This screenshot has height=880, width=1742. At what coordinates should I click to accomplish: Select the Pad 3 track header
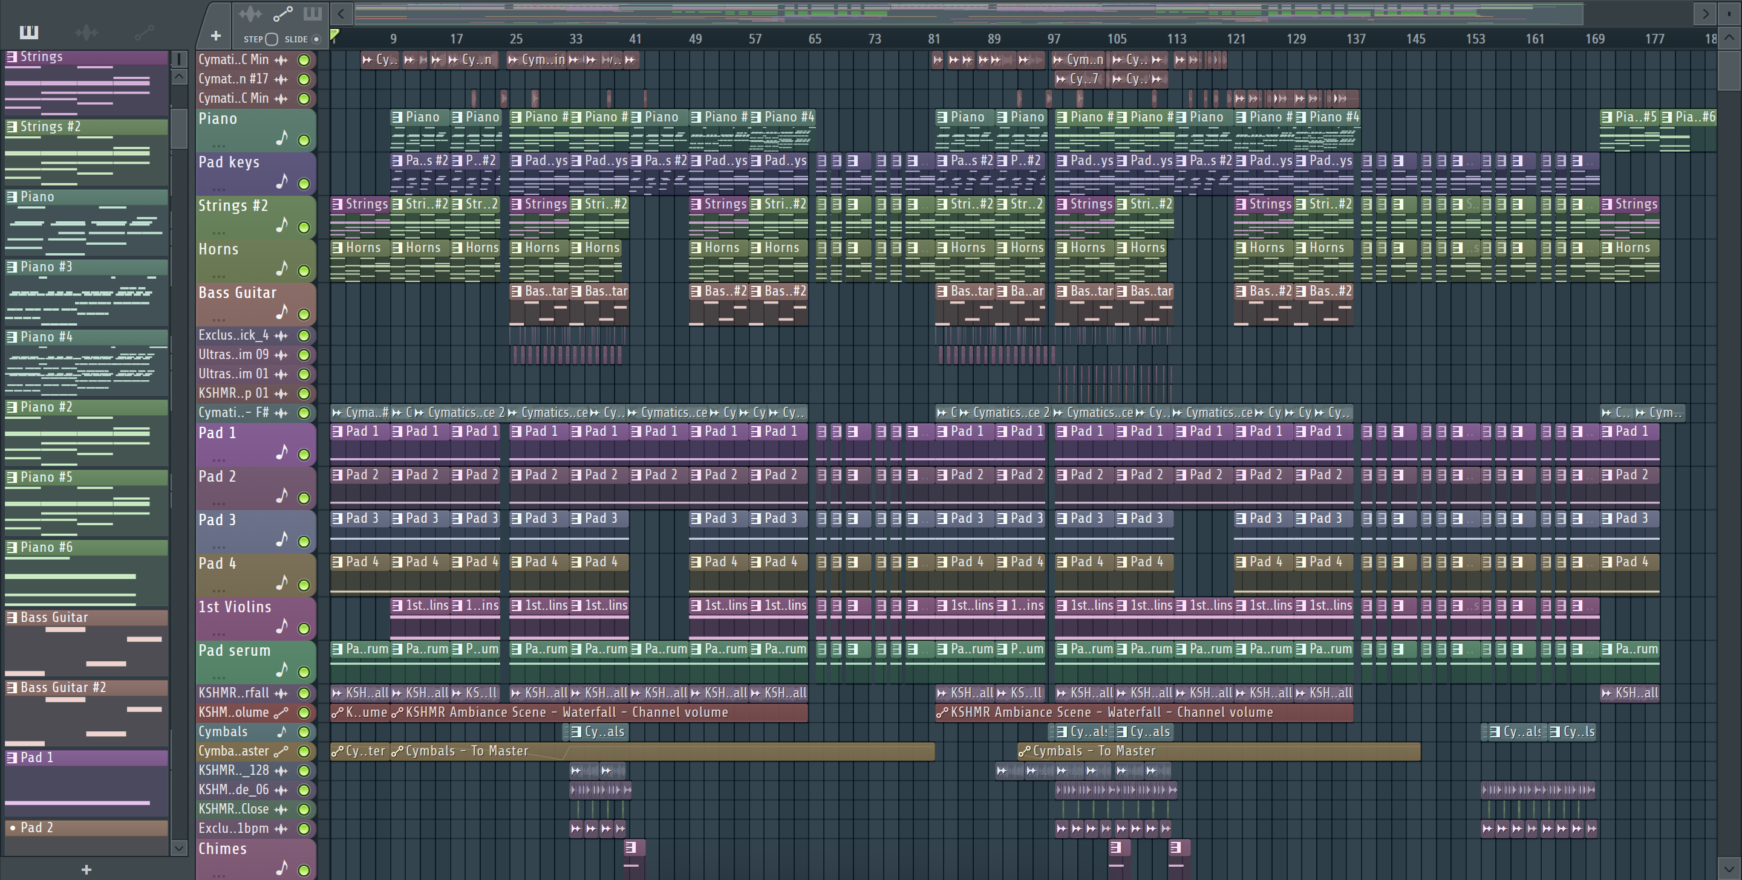tap(256, 531)
